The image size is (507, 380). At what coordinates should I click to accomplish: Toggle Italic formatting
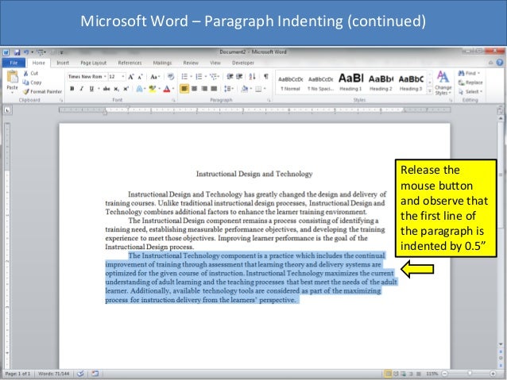(x=82, y=89)
